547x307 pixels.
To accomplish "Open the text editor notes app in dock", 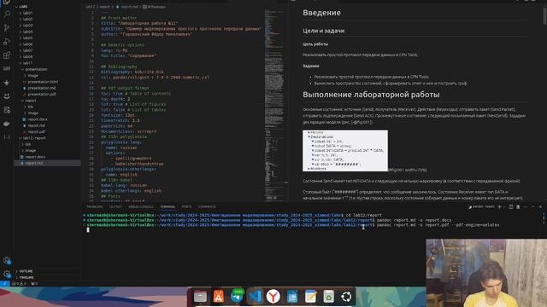I will (x=310, y=297).
